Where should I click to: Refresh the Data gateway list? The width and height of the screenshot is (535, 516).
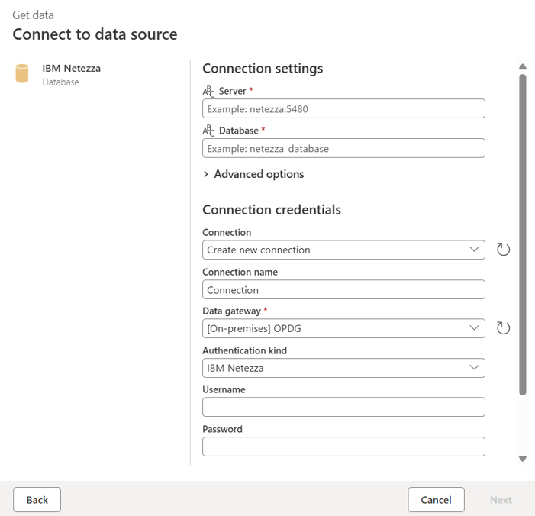[x=503, y=328]
